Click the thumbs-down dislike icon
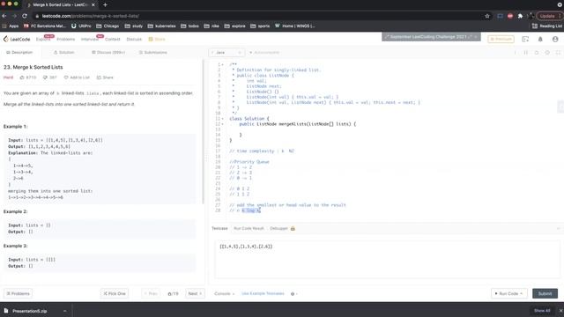564x317 pixels. pyautogui.click(x=45, y=77)
